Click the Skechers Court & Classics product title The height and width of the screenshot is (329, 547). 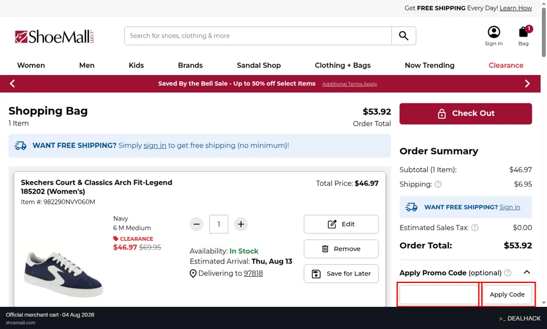tap(97, 187)
